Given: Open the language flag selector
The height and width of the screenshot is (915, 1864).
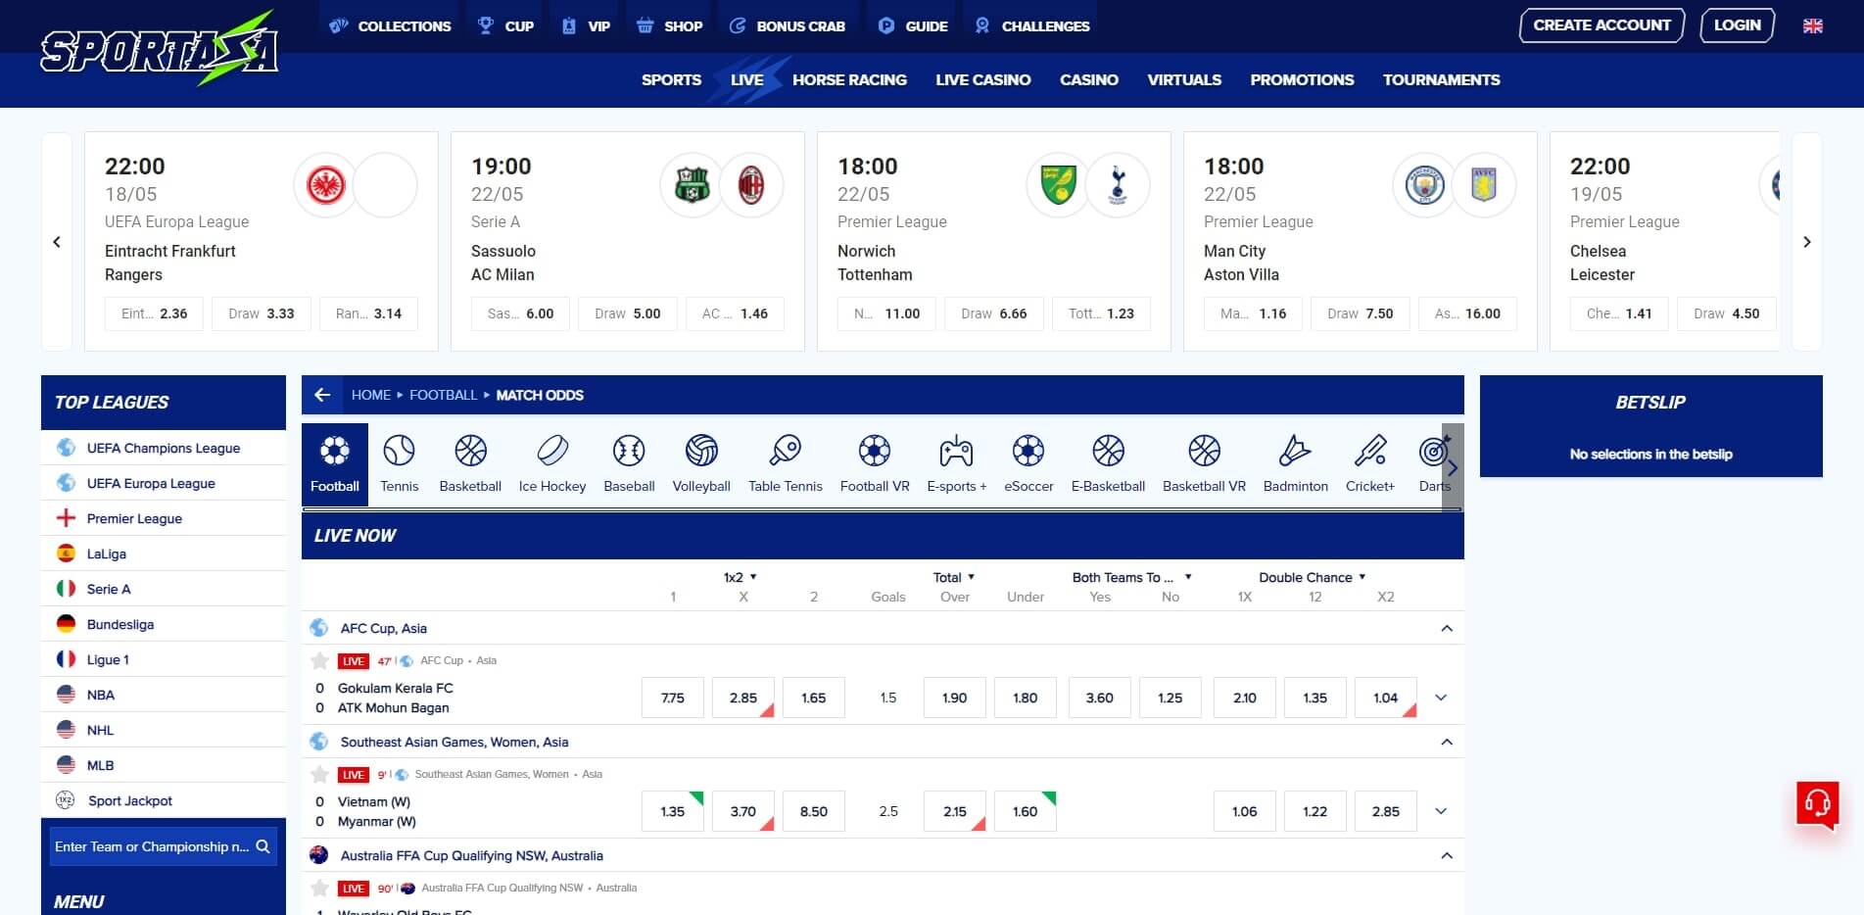Looking at the screenshot, I should [x=1813, y=26].
